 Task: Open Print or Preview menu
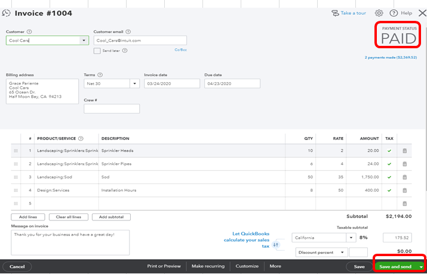point(164,266)
